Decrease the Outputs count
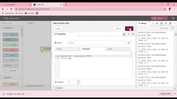The height and width of the screenshot is (99, 177). coord(78,83)
